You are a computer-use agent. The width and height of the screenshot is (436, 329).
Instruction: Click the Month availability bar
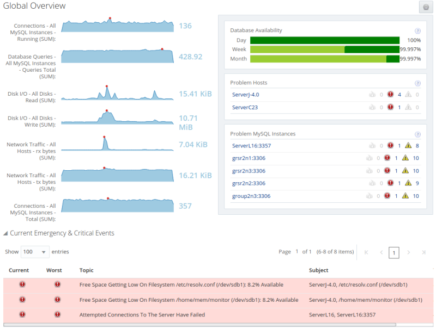[x=325, y=59]
